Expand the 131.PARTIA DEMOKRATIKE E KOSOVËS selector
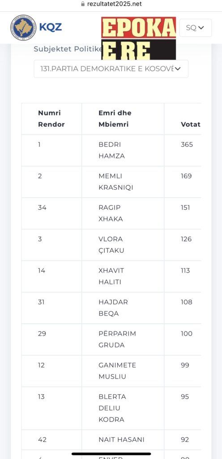 tap(111, 69)
